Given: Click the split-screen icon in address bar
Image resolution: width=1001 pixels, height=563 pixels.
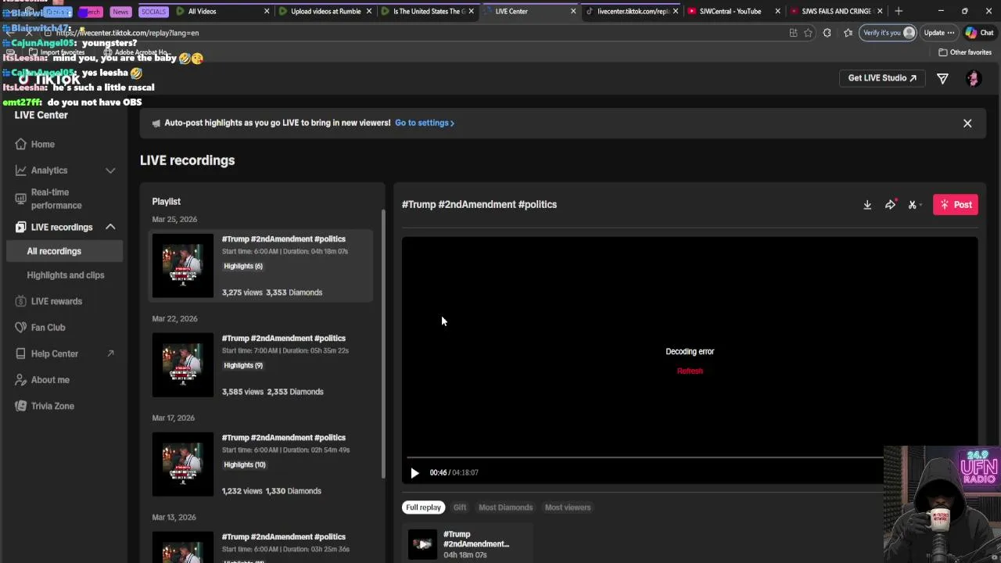Looking at the screenshot, I should pyautogui.click(x=793, y=33).
